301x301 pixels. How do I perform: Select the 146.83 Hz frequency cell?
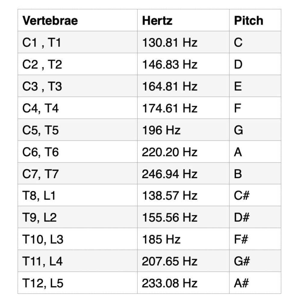pyautogui.click(x=169, y=64)
